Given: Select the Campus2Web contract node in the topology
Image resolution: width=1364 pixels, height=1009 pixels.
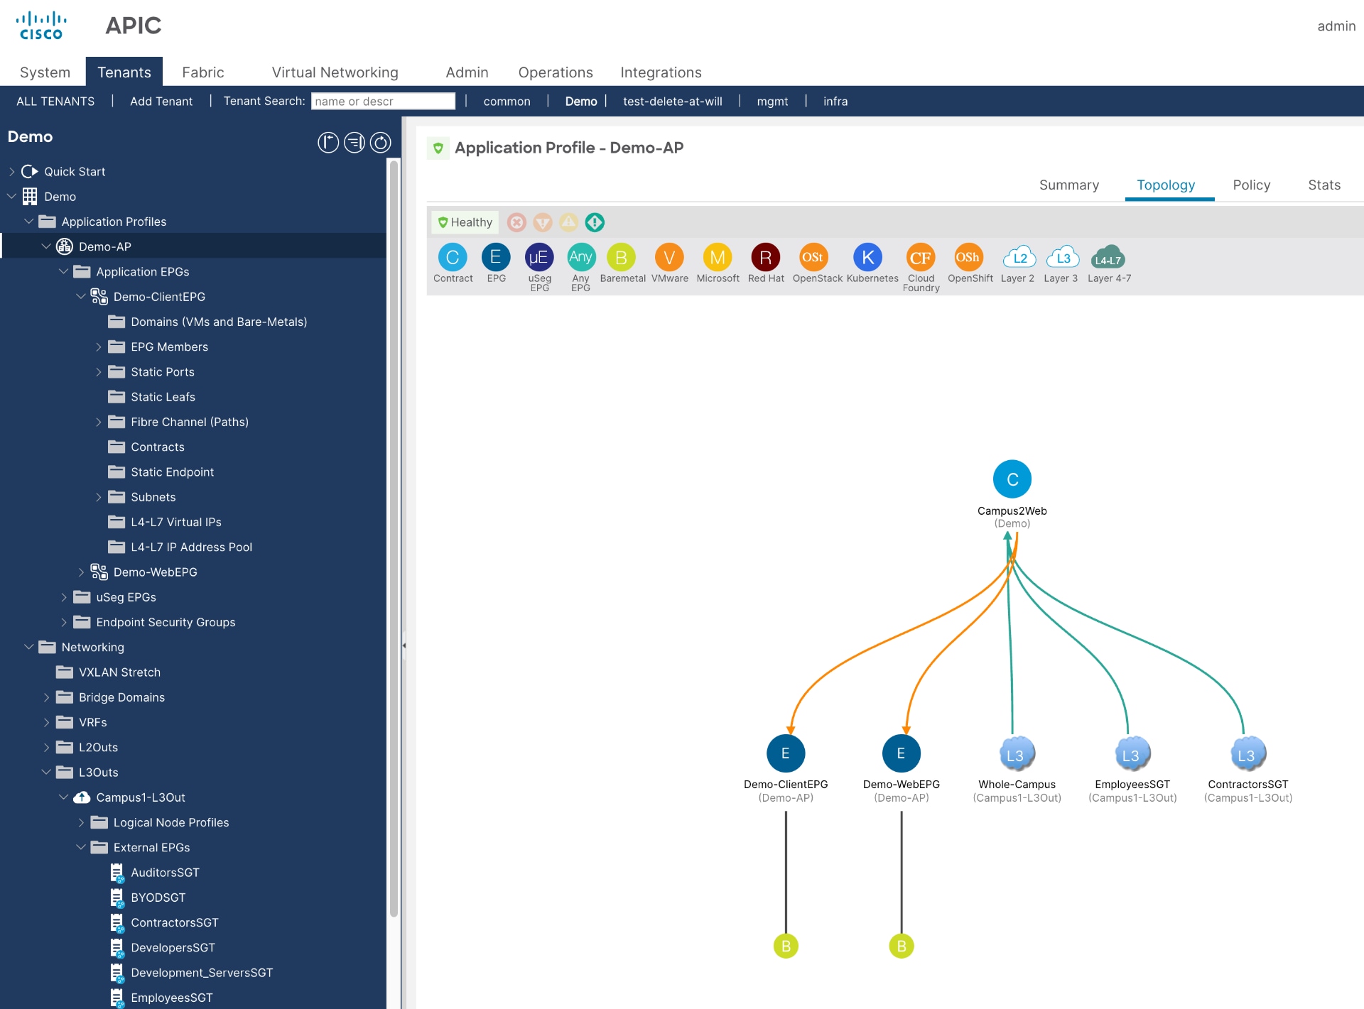Looking at the screenshot, I should [x=1012, y=479].
